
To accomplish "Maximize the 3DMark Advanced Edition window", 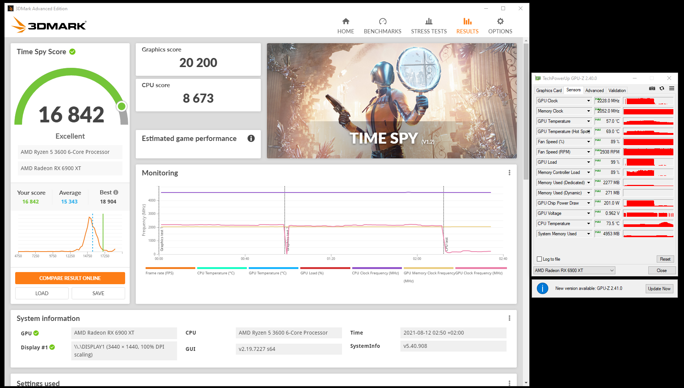I will coord(503,8).
